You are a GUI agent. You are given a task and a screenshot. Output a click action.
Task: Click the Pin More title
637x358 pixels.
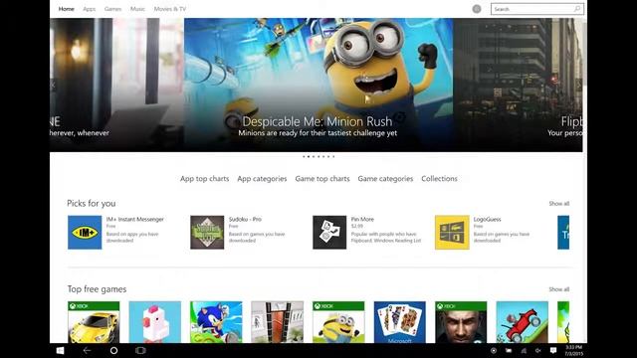tap(362, 219)
